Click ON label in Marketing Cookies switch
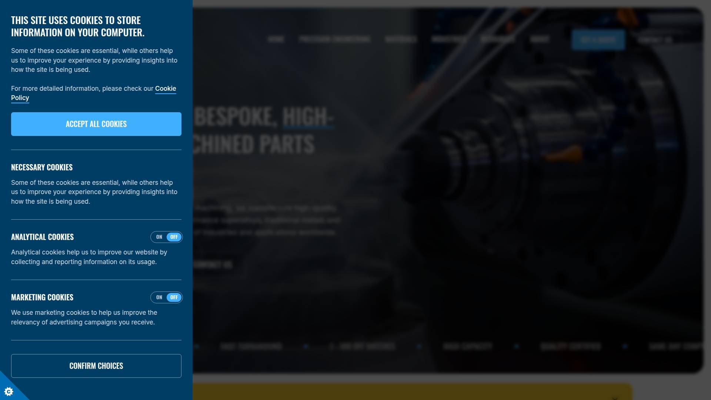The width and height of the screenshot is (711, 400). pos(159,297)
